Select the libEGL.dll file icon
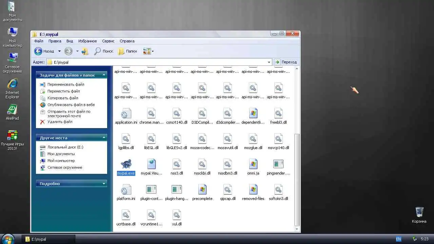This screenshot has height=244, width=434. point(151,139)
